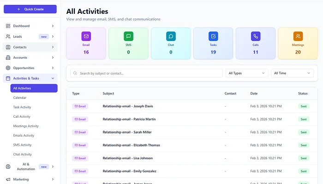323x184 pixels.
Task: Expand the AI & Automation section
Action: click(53, 167)
